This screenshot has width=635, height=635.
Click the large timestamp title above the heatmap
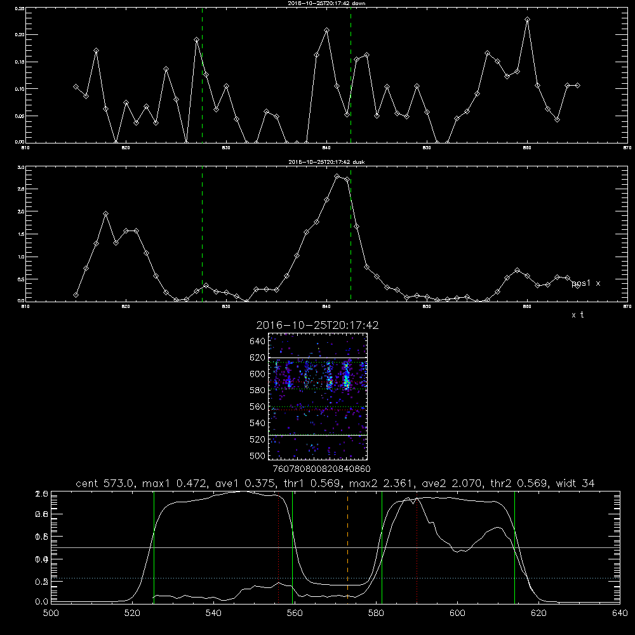(317, 325)
